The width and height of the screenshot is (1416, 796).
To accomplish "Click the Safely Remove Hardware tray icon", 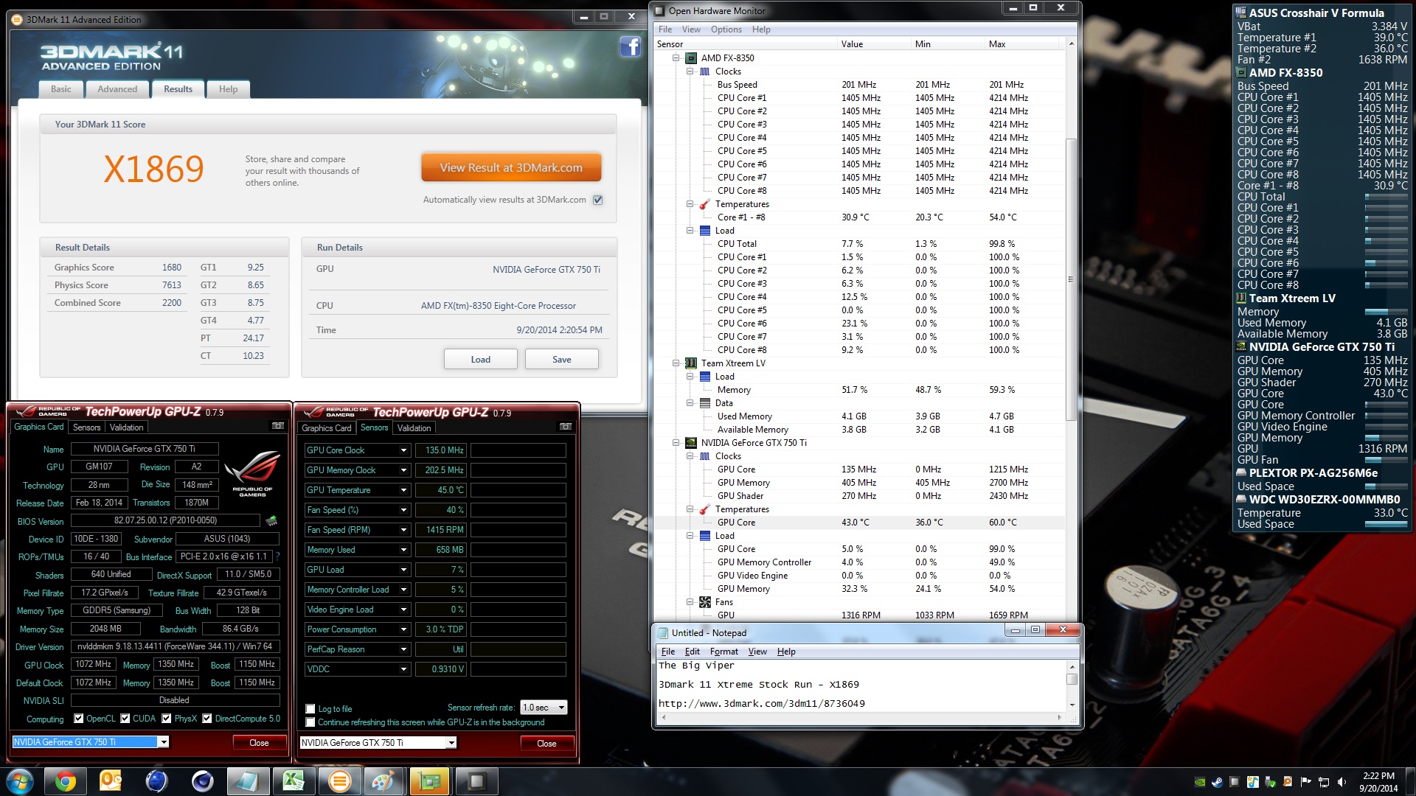I will [1271, 782].
